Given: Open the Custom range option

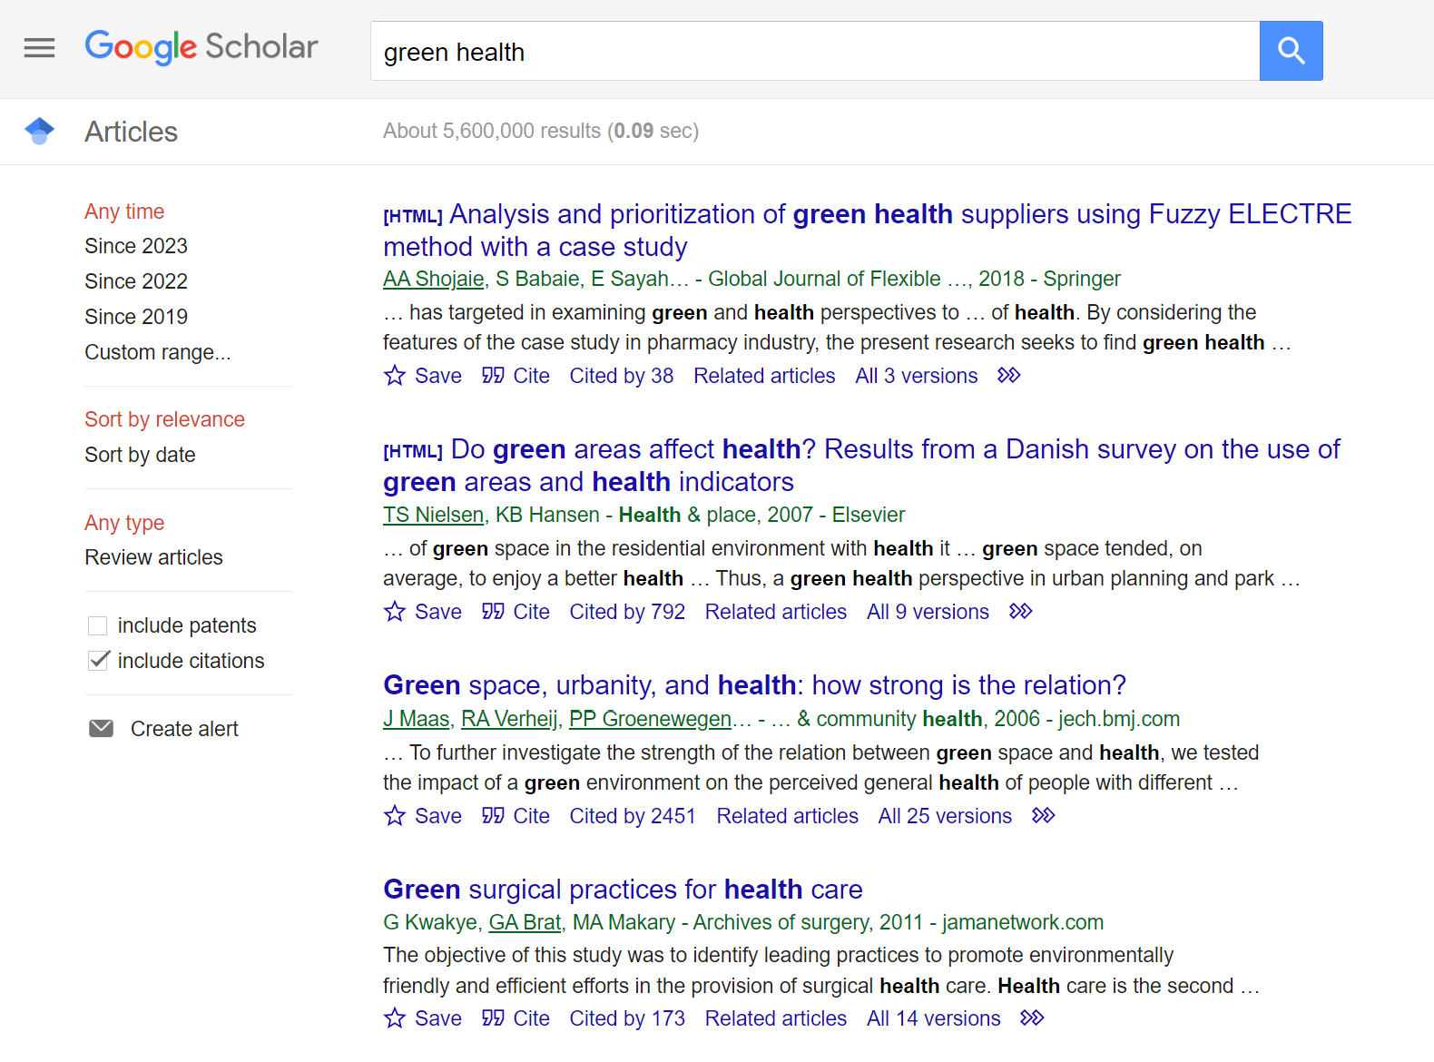Looking at the screenshot, I should (157, 352).
